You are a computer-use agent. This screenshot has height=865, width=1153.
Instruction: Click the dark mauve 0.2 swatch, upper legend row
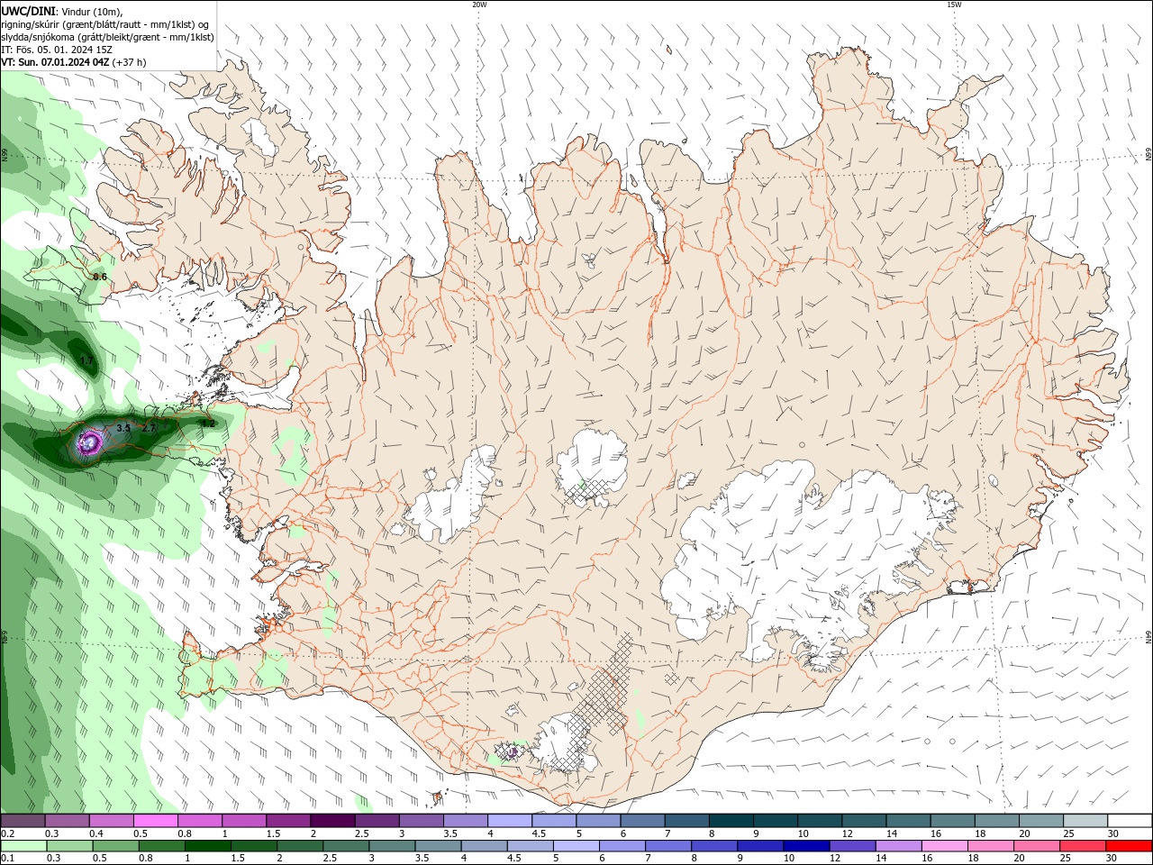(23, 821)
